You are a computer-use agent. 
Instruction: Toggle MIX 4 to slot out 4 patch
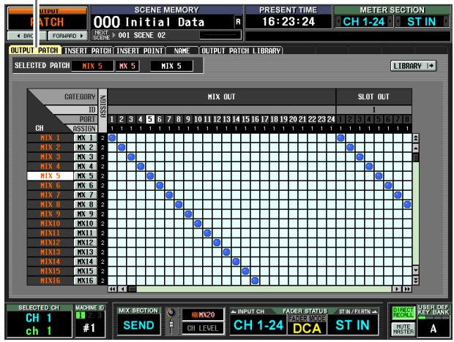coord(369,167)
